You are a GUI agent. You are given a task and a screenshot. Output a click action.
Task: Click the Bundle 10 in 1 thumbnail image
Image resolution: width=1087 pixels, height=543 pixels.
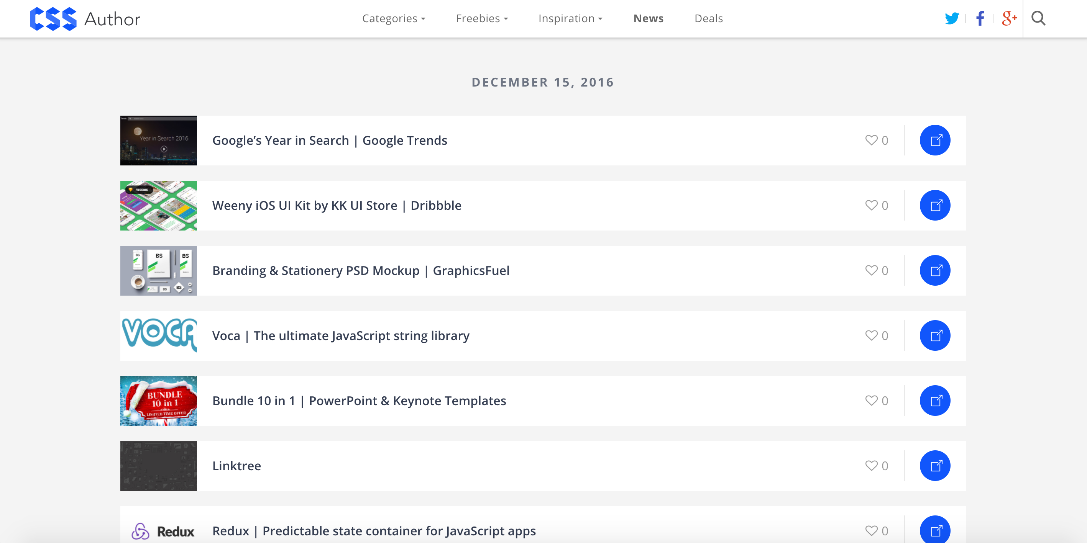[x=158, y=401]
